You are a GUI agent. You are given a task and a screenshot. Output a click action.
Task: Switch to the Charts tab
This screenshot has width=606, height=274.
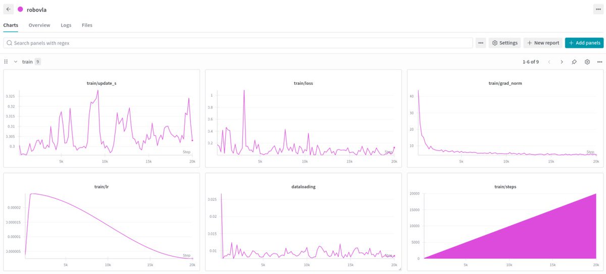[x=11, y=25]
